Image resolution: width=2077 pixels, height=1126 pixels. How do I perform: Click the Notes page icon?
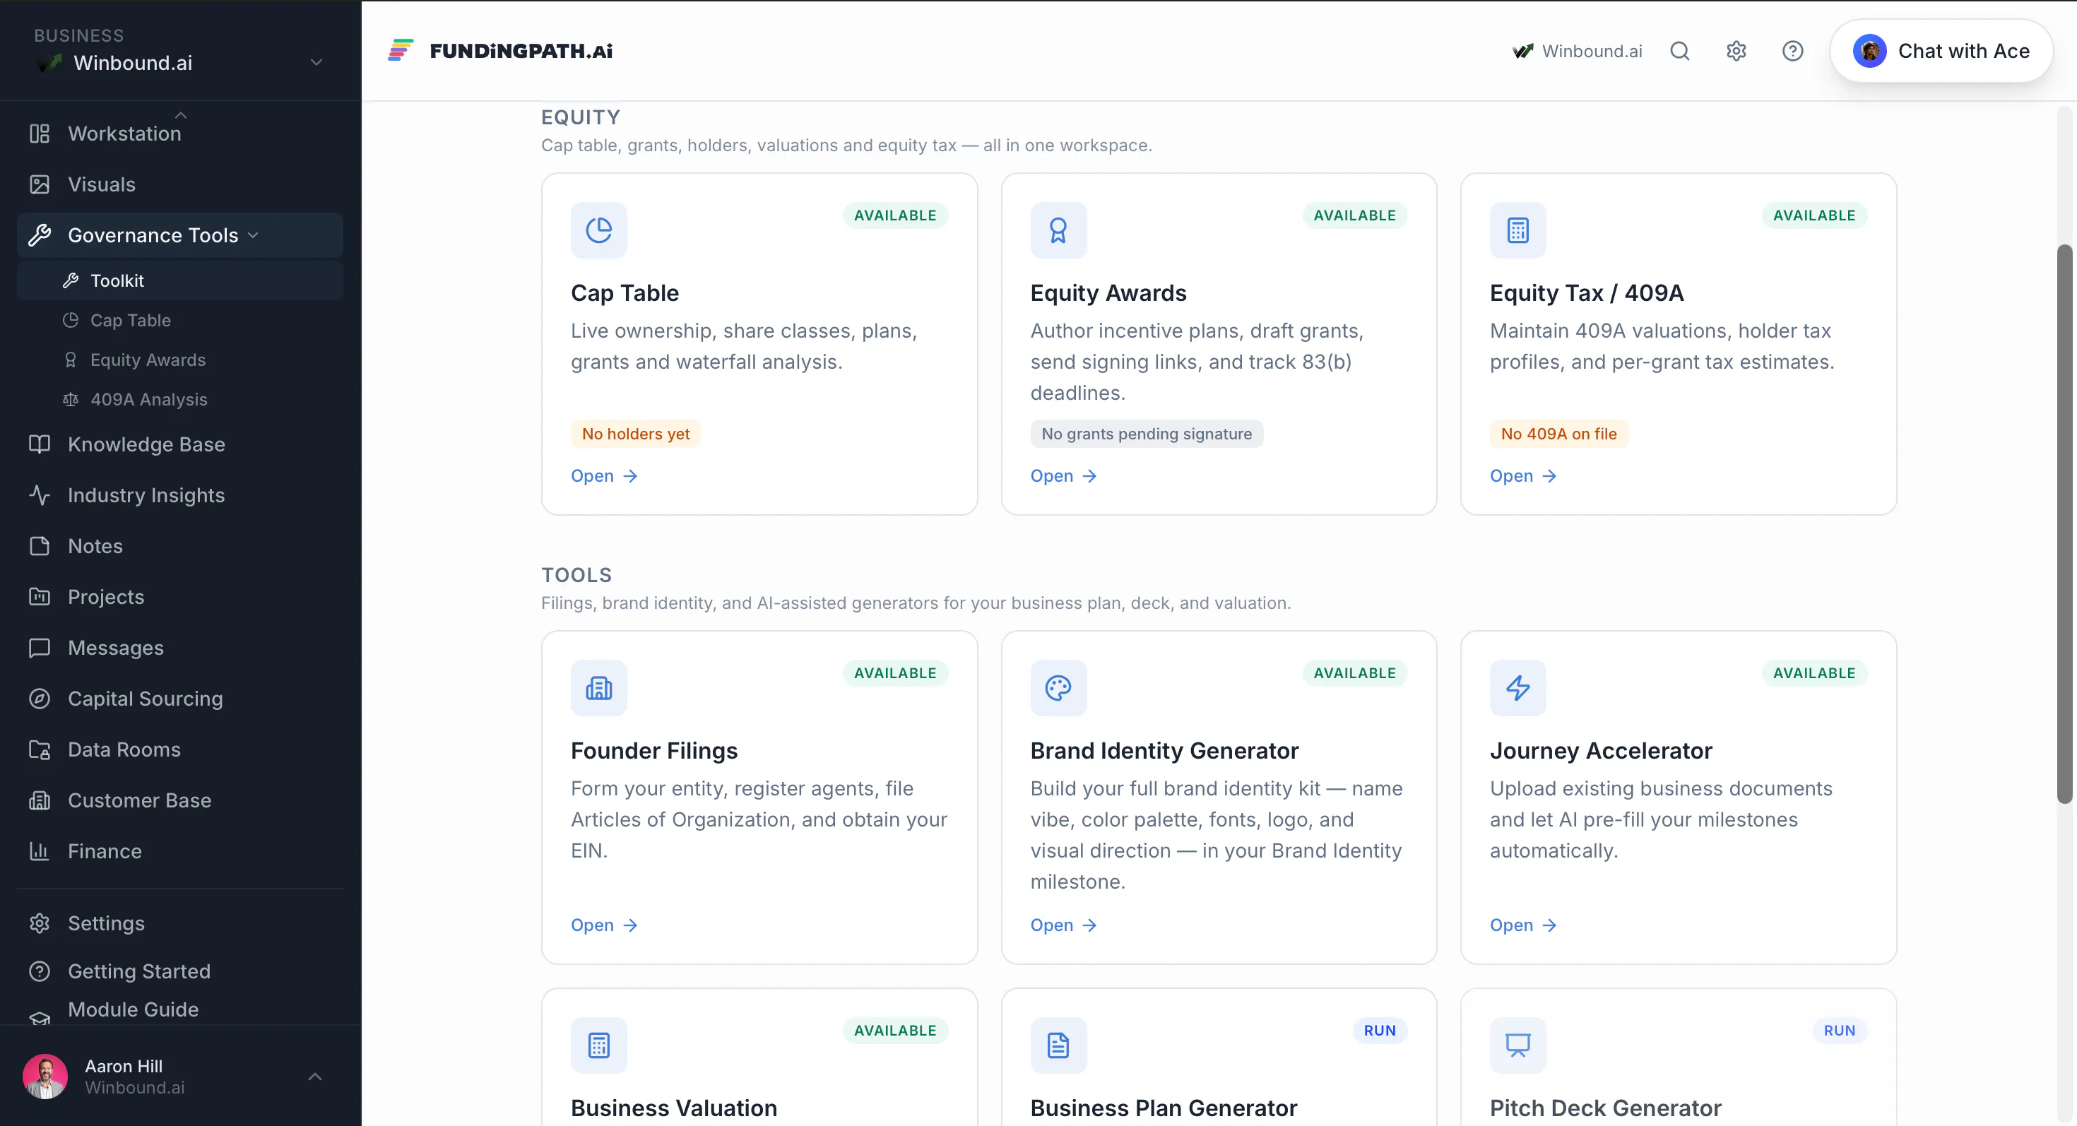[x=40, y=545]
